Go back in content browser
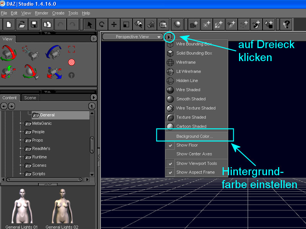306x229 pixels. pyautogui.click(x=4, y=106)
